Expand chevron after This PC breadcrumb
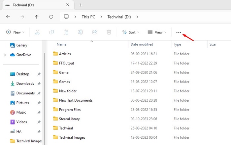Image resolution: width=231 pixels, height=145 pixels. 101,17
